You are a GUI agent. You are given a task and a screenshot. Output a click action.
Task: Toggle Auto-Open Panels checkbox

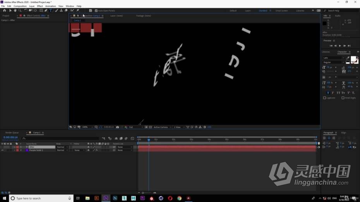click(x=96, y=11)
